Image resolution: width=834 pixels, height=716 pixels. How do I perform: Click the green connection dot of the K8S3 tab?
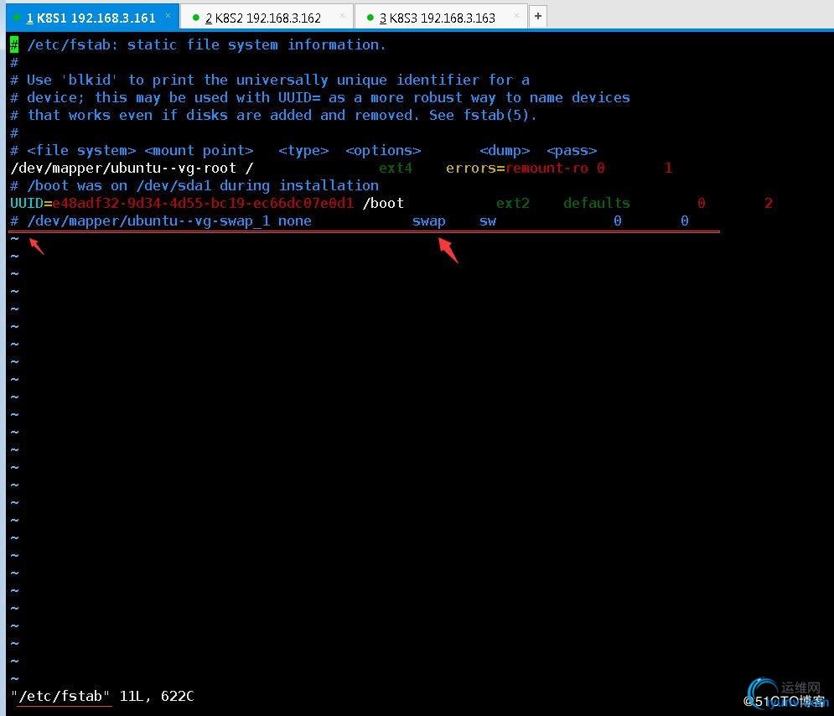coord(370,18)
